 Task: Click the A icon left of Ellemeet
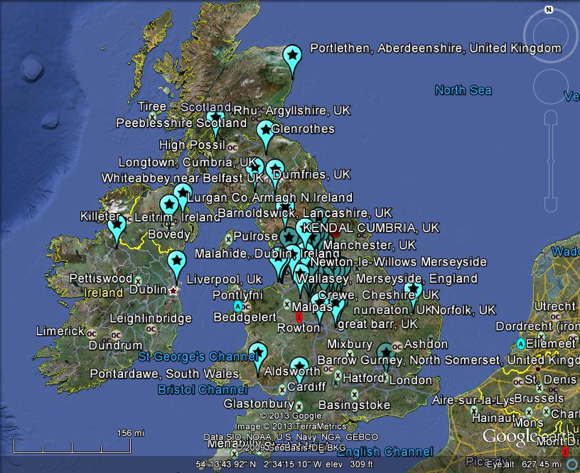pos(521,344)
